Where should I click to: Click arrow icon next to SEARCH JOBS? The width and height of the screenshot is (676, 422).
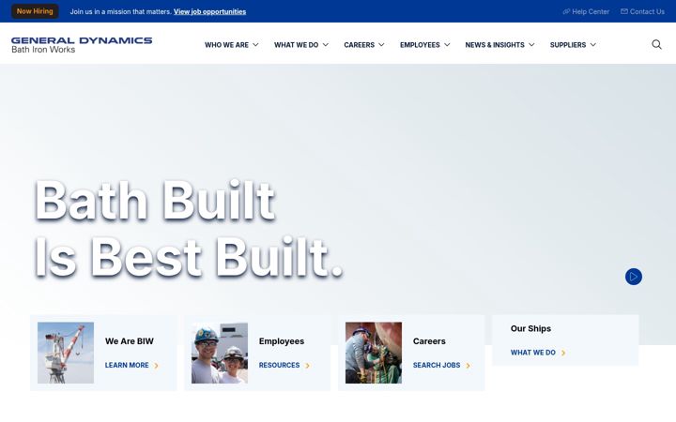[x=468, y=366]
